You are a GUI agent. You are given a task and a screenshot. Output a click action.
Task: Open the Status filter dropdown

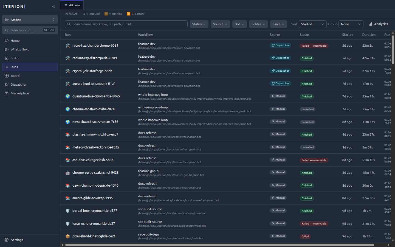pyautogui.click(x=199, y=24)
